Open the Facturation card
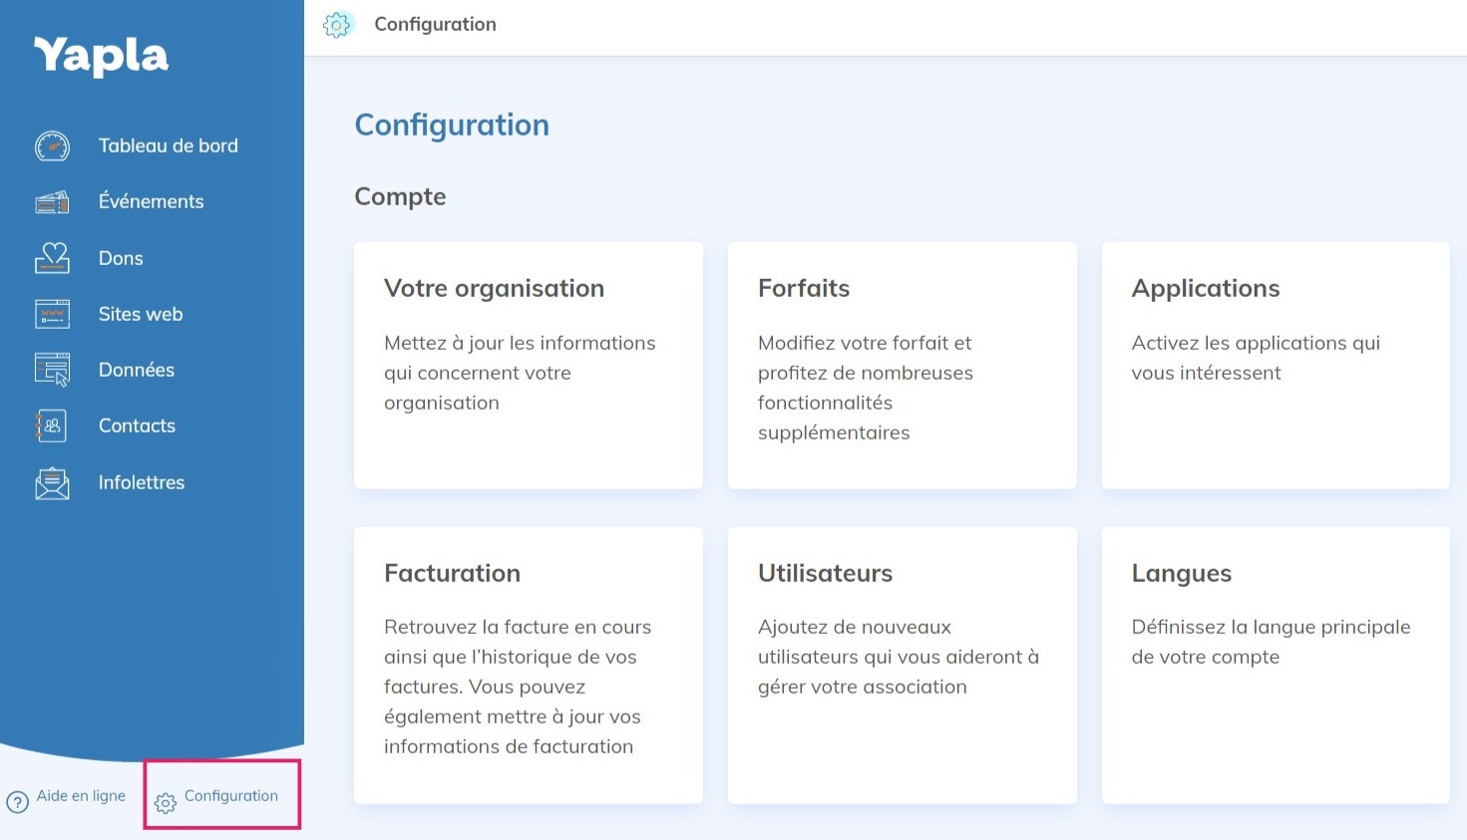The height and width of the screenshot is (840, 1467). tap(528, 665)
